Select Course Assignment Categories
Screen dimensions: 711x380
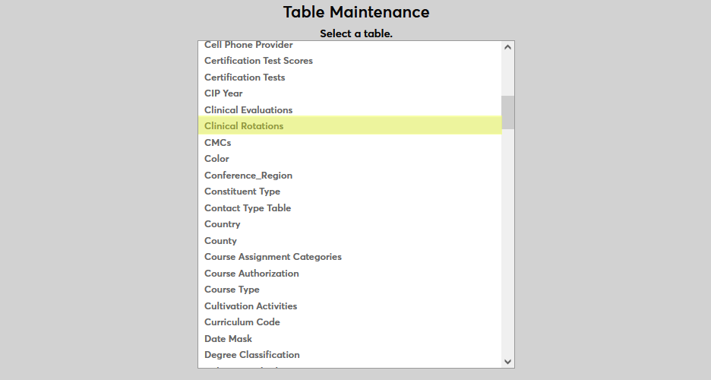(273, 257)
